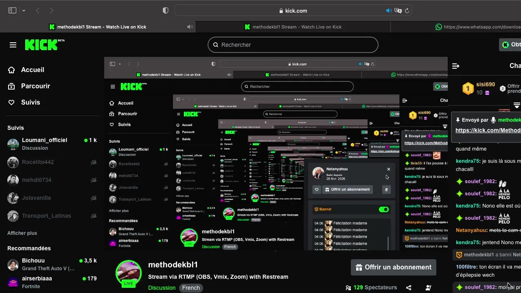The width and height of the screenshot is (521, 293).
Task: Click the kick.com address bar
Action: (293, 11)
